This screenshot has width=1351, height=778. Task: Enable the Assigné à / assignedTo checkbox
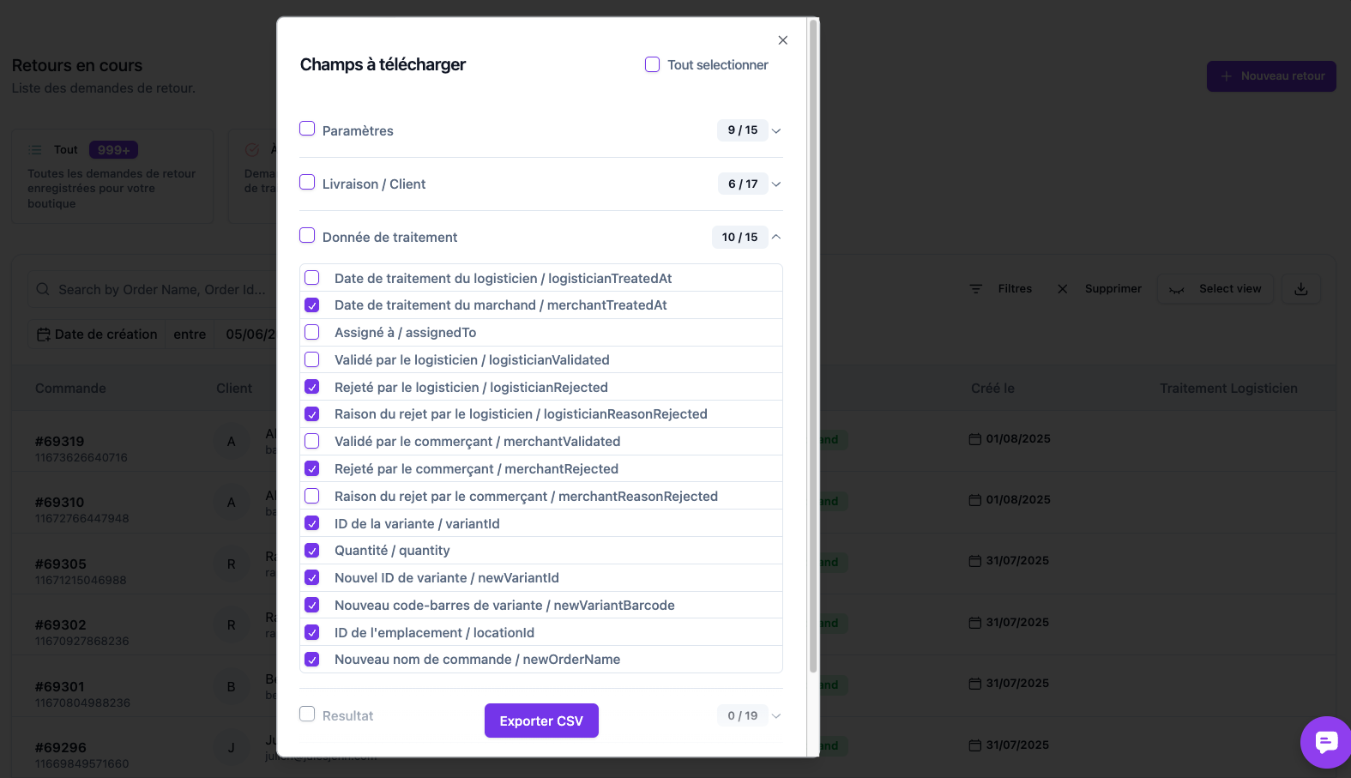coord(312,332)
